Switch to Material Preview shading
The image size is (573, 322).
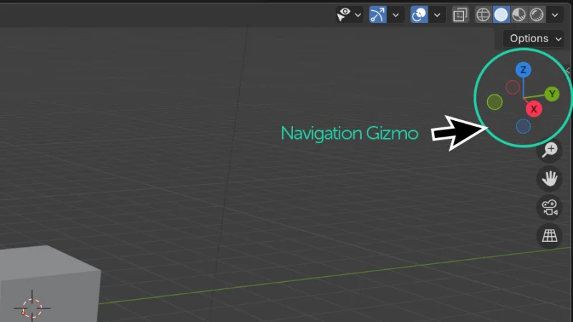click(519, 14)
